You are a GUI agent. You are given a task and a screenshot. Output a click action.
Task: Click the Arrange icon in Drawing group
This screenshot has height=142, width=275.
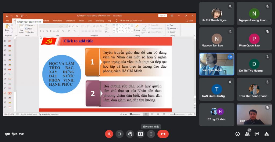click(137, 27)
